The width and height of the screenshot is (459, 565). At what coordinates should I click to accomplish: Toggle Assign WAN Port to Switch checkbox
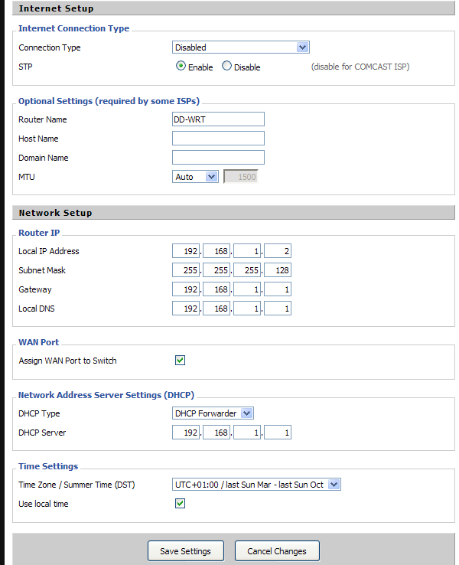[180, 361]
